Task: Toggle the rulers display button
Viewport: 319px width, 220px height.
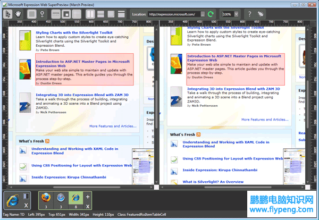Action: pyautogui.click(x=56, y=14)
